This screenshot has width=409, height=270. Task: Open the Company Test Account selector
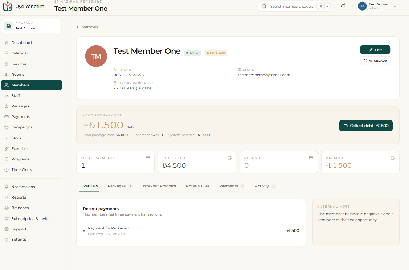point(31,26)
